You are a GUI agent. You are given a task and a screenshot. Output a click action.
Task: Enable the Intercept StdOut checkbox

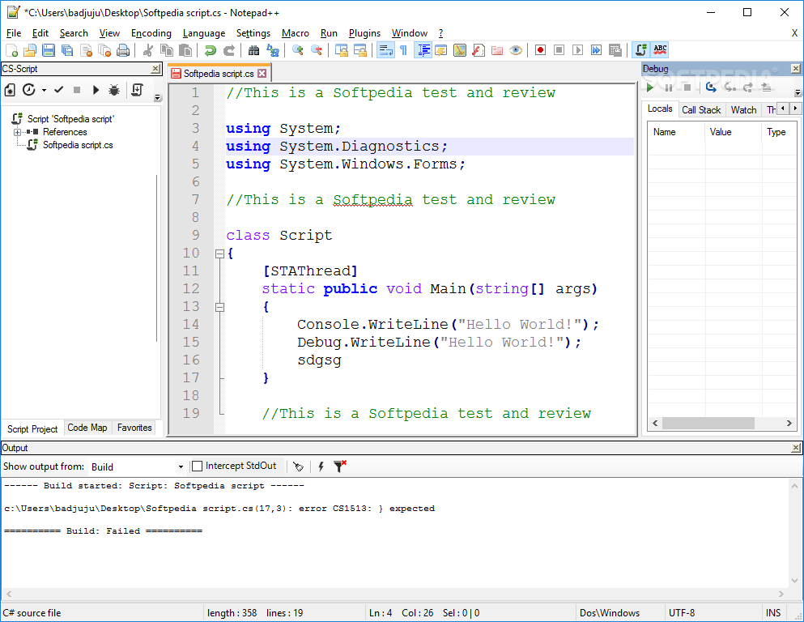(x=197, y=466)
